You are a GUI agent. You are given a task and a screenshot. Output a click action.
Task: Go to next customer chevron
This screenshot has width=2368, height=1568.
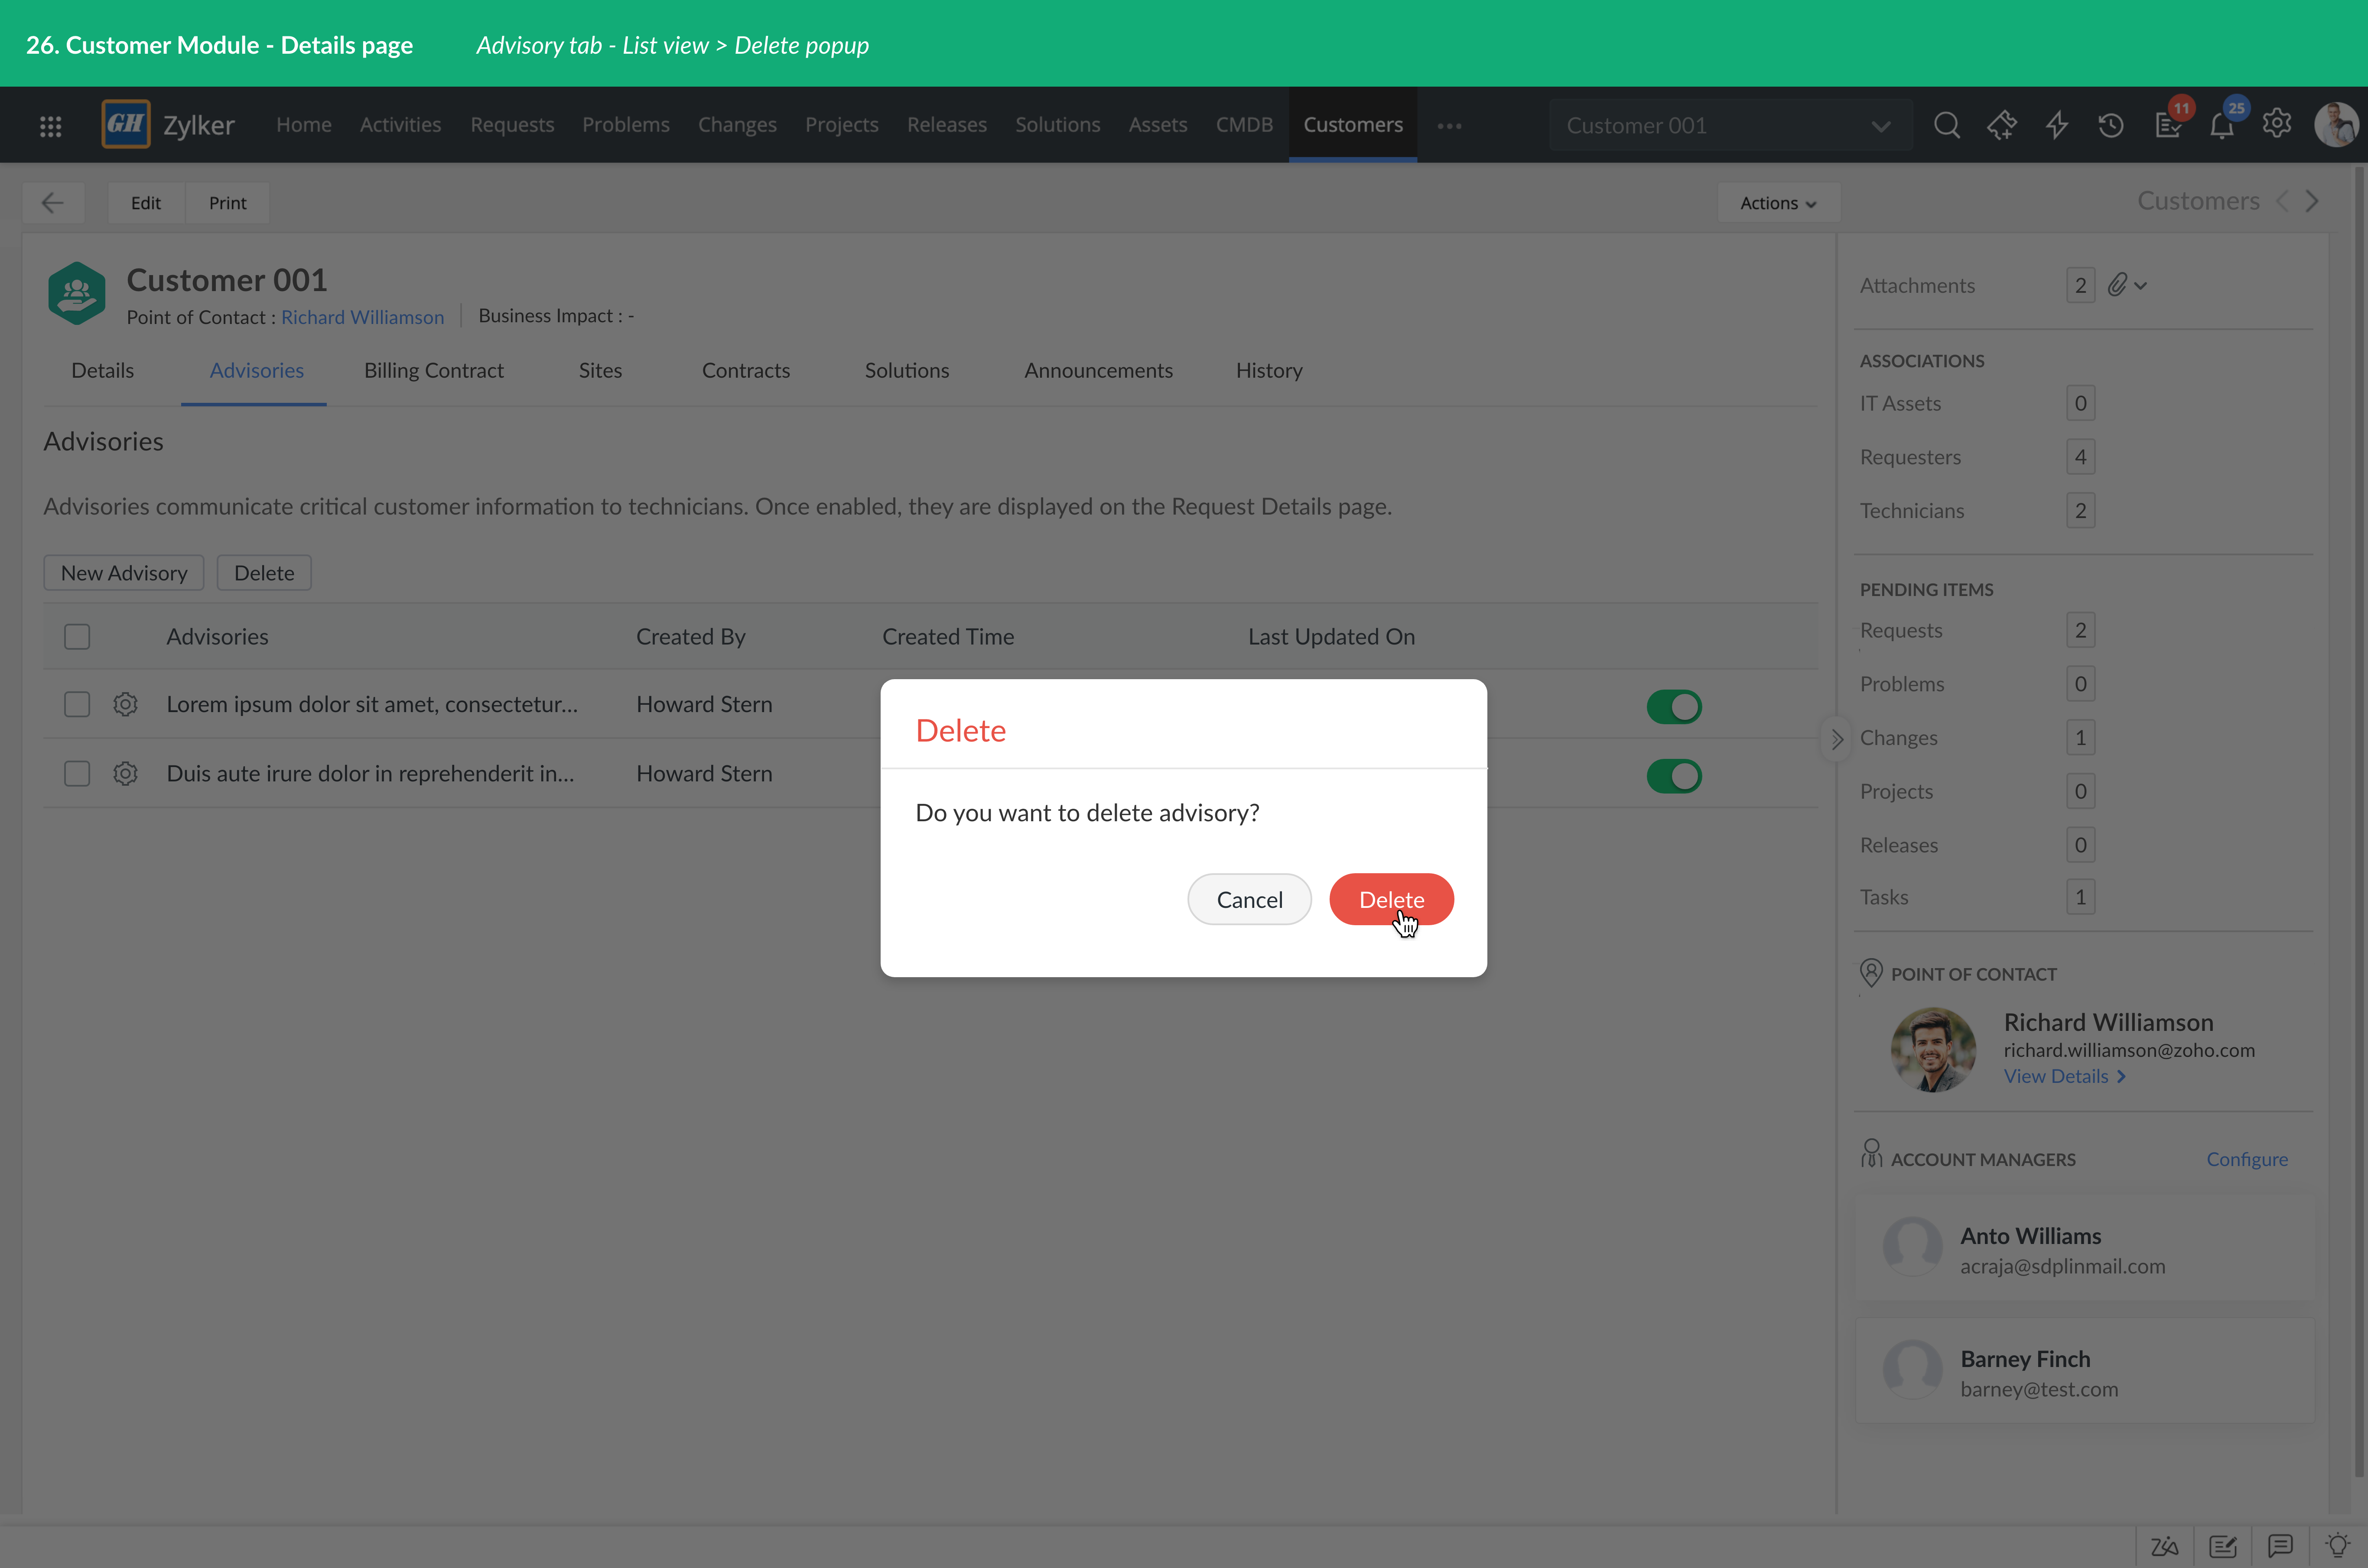[x=2312, y=201]
